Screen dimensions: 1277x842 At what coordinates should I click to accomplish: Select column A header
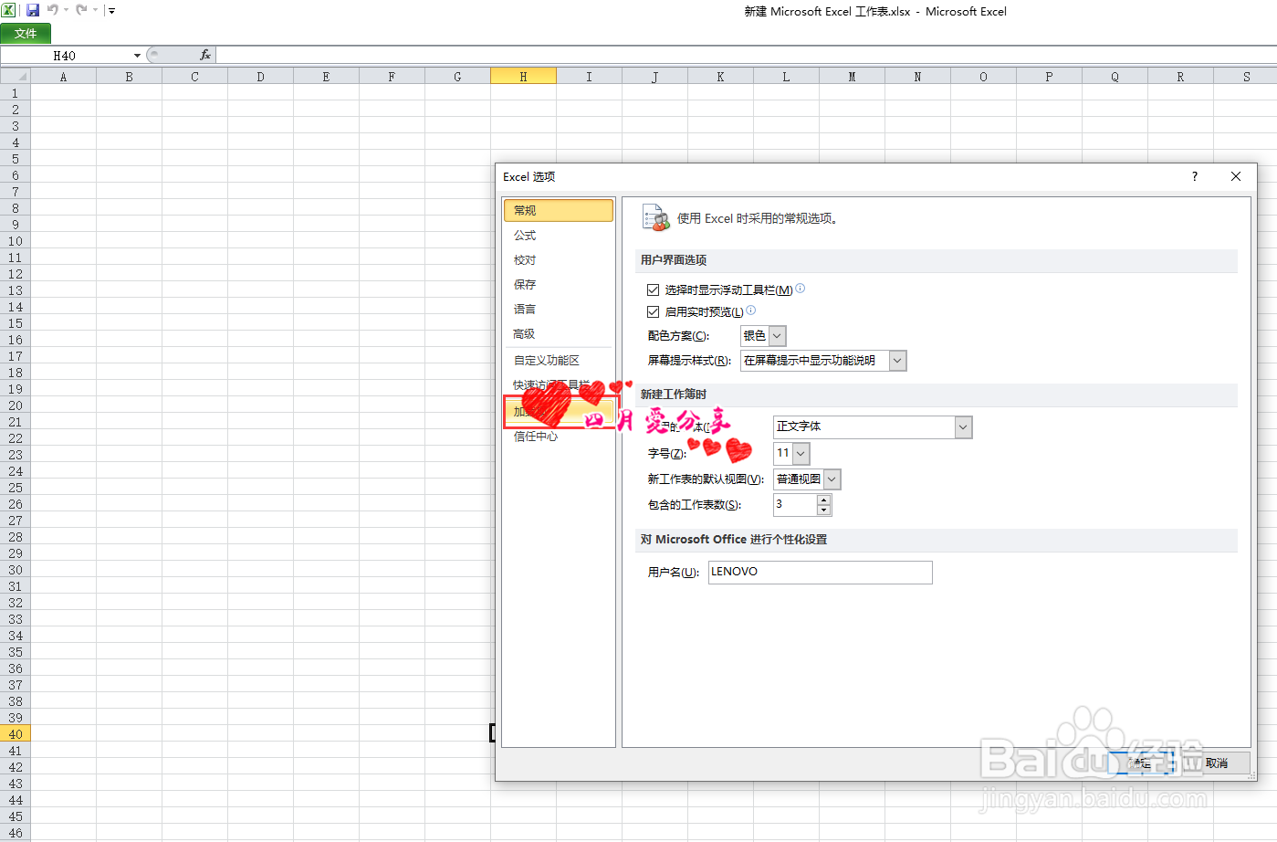tap(63, 77)
